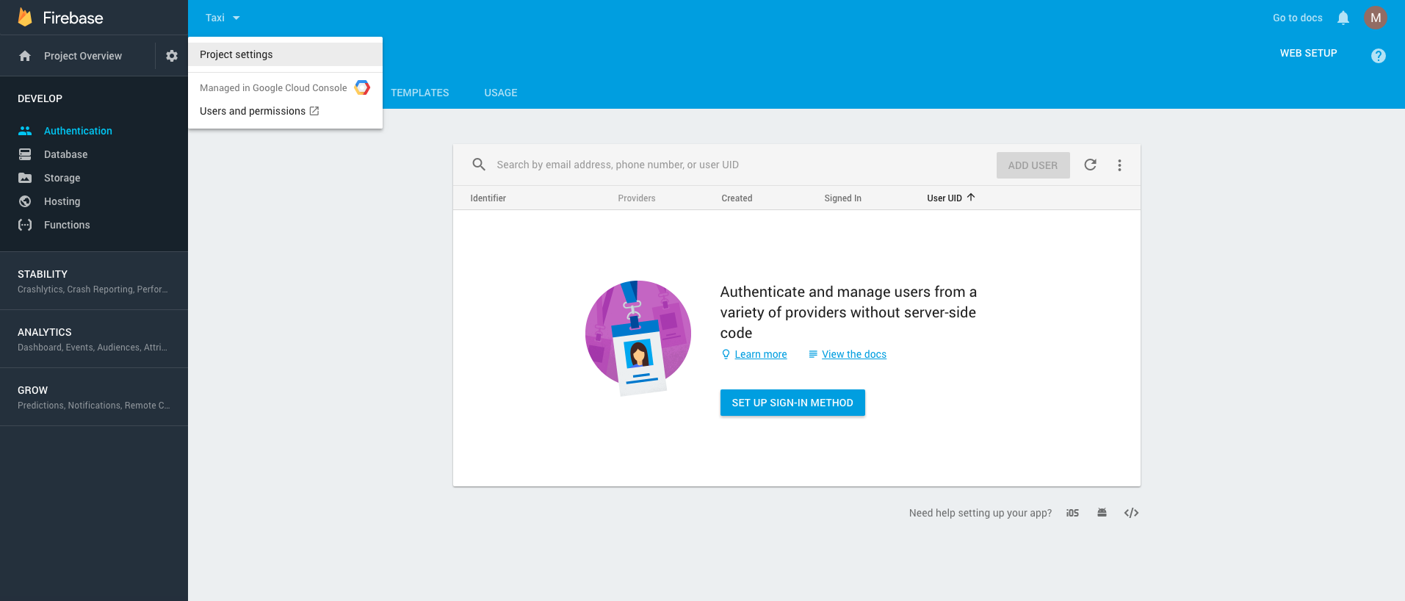Click the Add User button

pyautogui.click(x=1033, y=165)
